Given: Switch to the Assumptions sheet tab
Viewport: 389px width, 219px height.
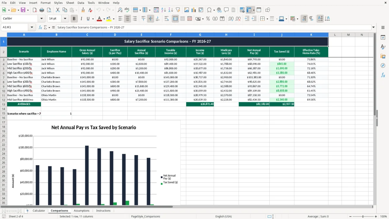Looking at the screenshot, I should pos(81,211).
